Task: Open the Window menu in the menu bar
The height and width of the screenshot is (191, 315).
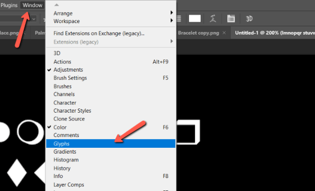Action: (32, 5)
